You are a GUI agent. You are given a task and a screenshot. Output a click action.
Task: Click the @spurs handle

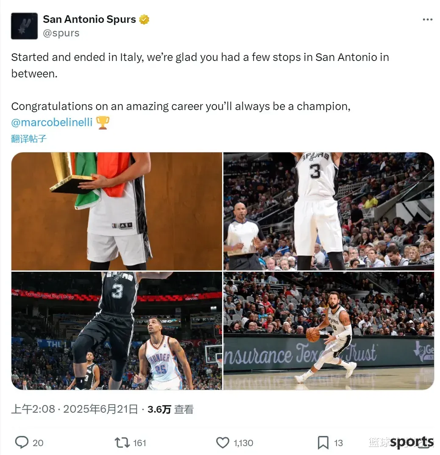[61, 33]
